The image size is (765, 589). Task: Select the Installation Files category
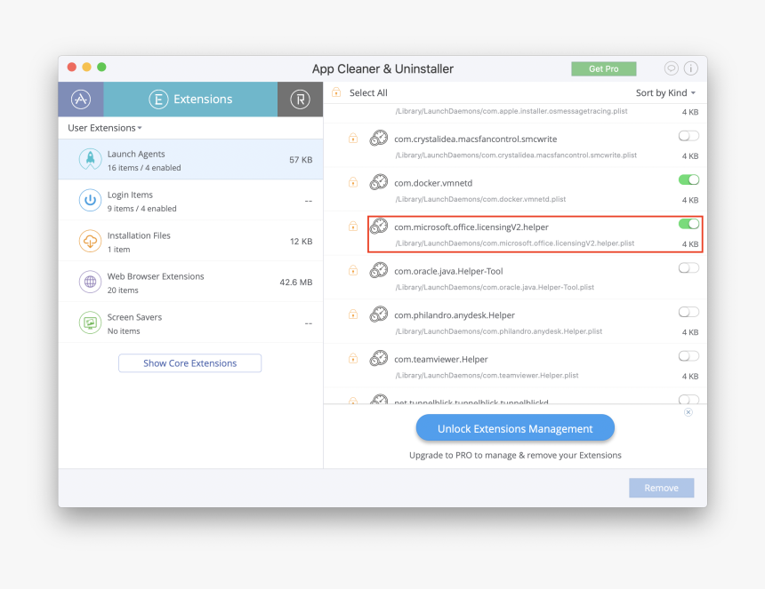pyautogui.click(x=190, y=241)
